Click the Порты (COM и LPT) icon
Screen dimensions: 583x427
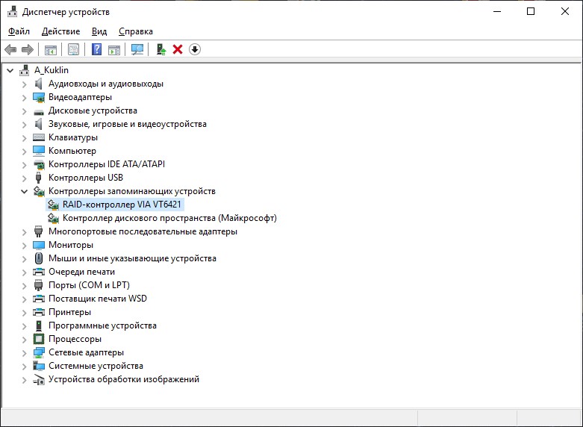pos(39,285)
